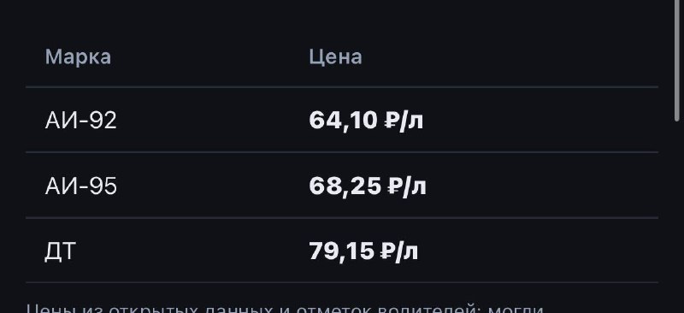Select the 68,25 price value
684x313 pixels.
pyautogui.click(x=345, y=186)
